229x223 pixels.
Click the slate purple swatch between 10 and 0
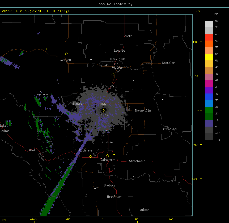pos(209,123)
